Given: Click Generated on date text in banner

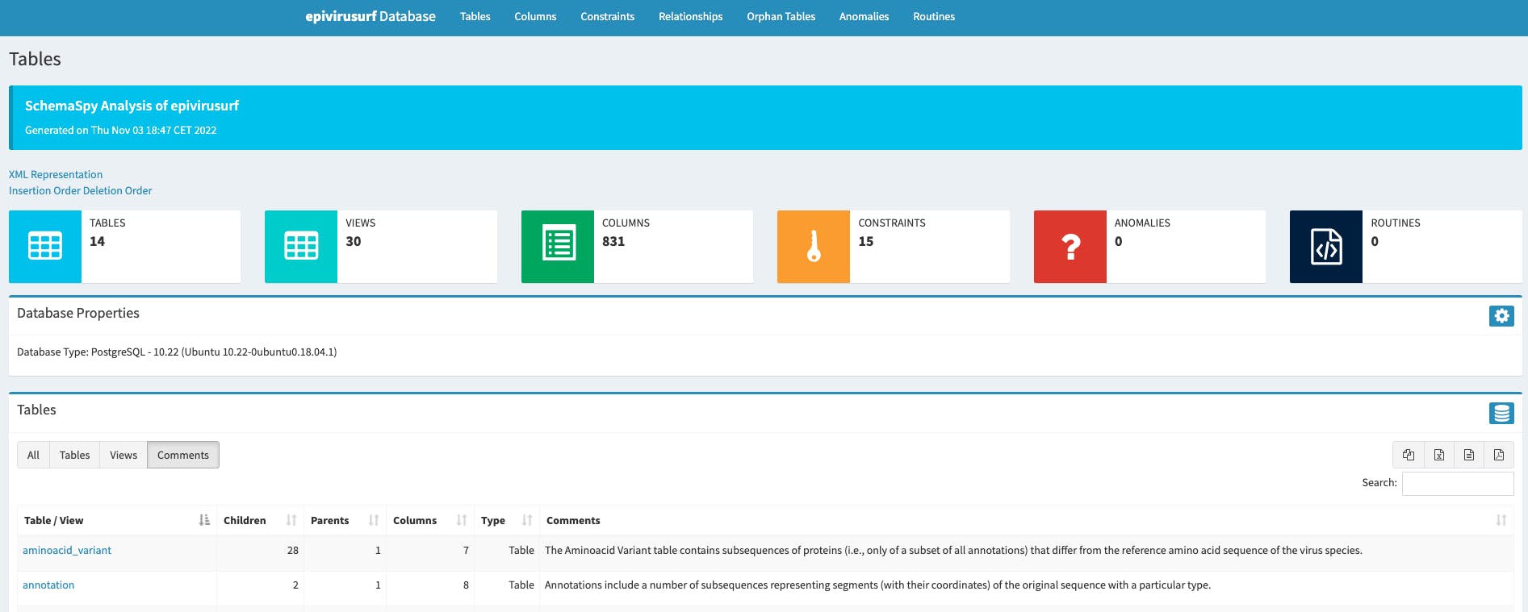Looking at the screenshot, I should [x=120, y=130].
